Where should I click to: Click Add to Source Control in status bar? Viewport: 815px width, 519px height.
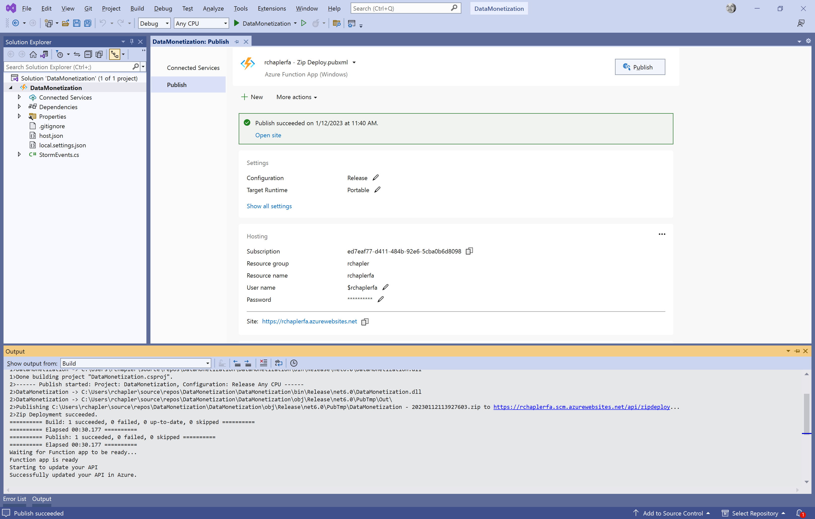point(672,513)
